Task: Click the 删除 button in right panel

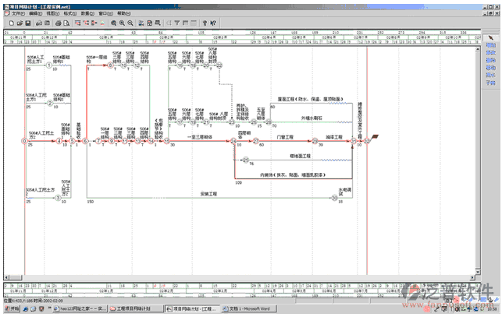Action: tap(490, 59)
